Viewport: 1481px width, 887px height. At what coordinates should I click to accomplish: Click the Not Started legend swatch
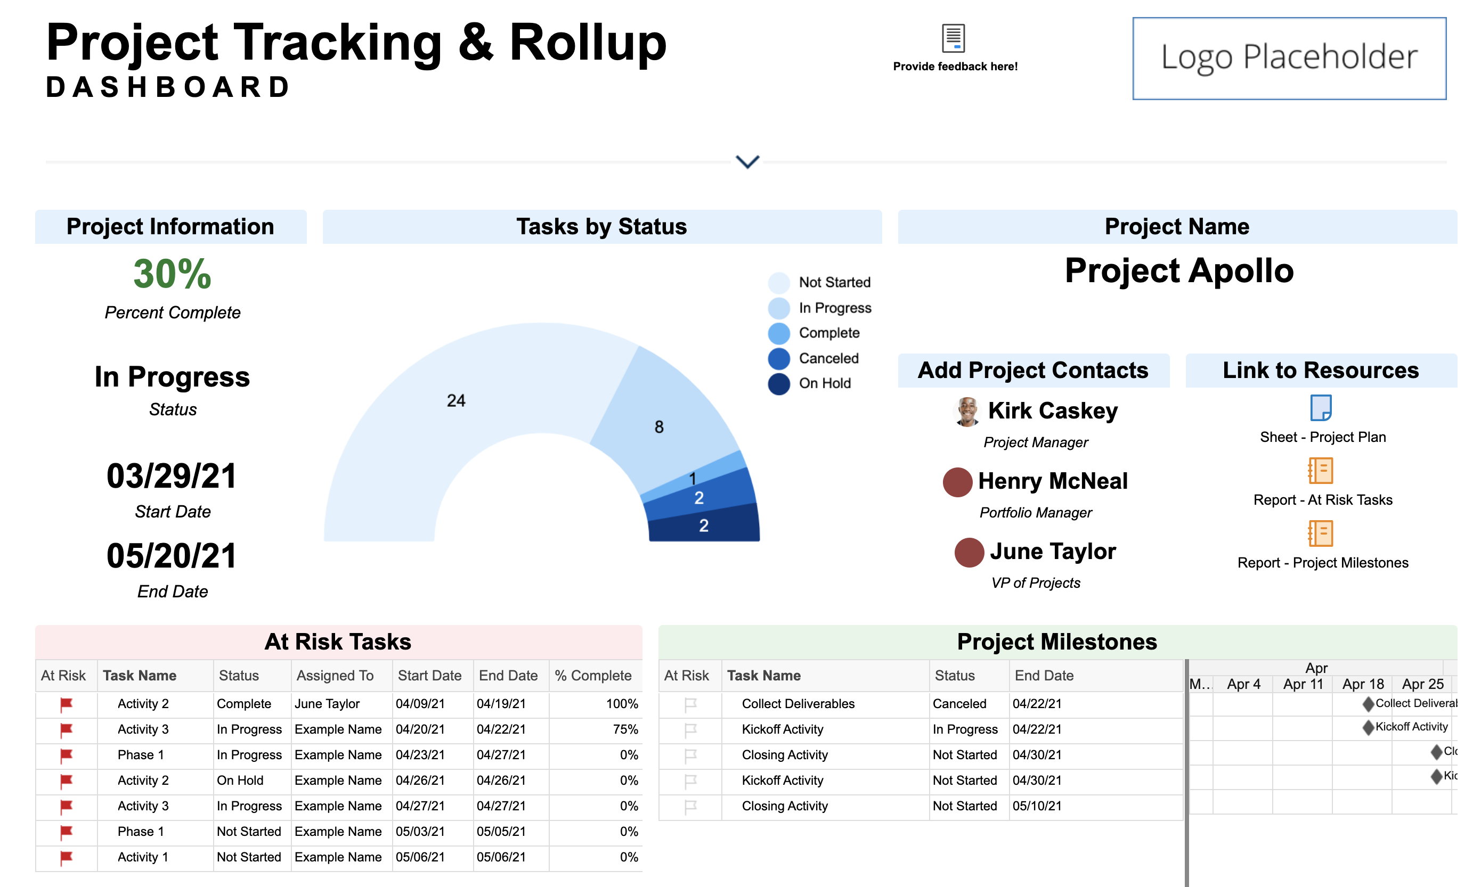point(778,282)
